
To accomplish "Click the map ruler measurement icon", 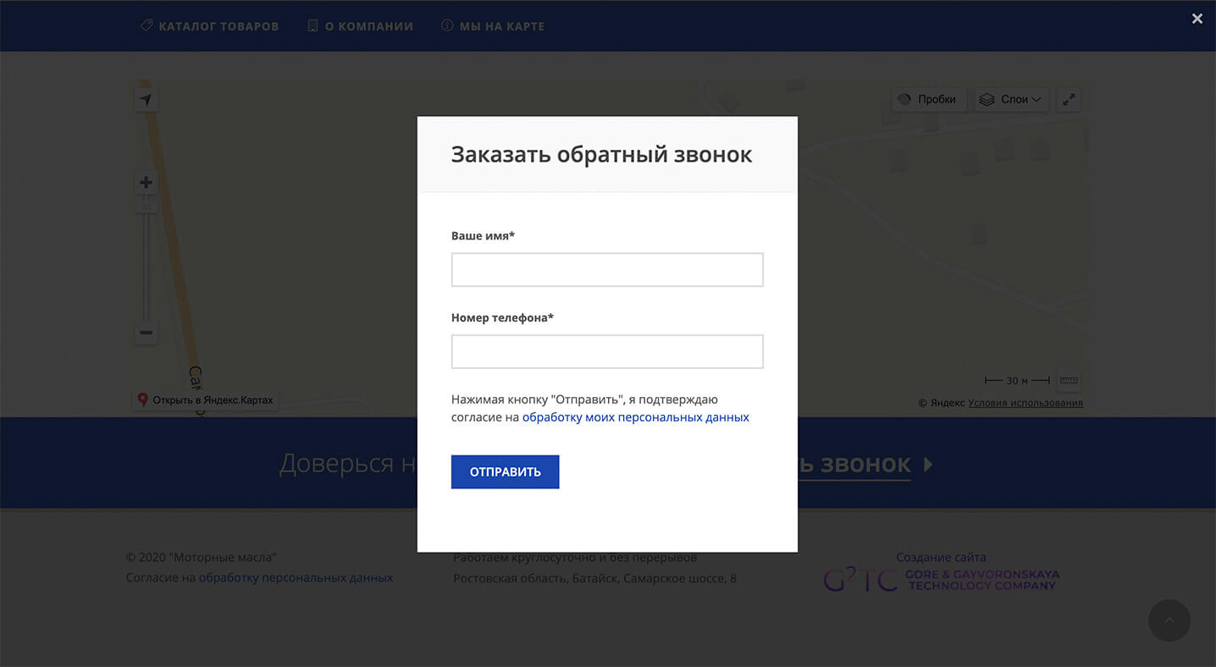I will click(x=1069, y=380).
